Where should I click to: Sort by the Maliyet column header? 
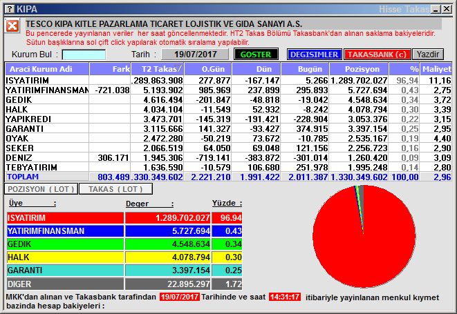[x=436, y=69]
